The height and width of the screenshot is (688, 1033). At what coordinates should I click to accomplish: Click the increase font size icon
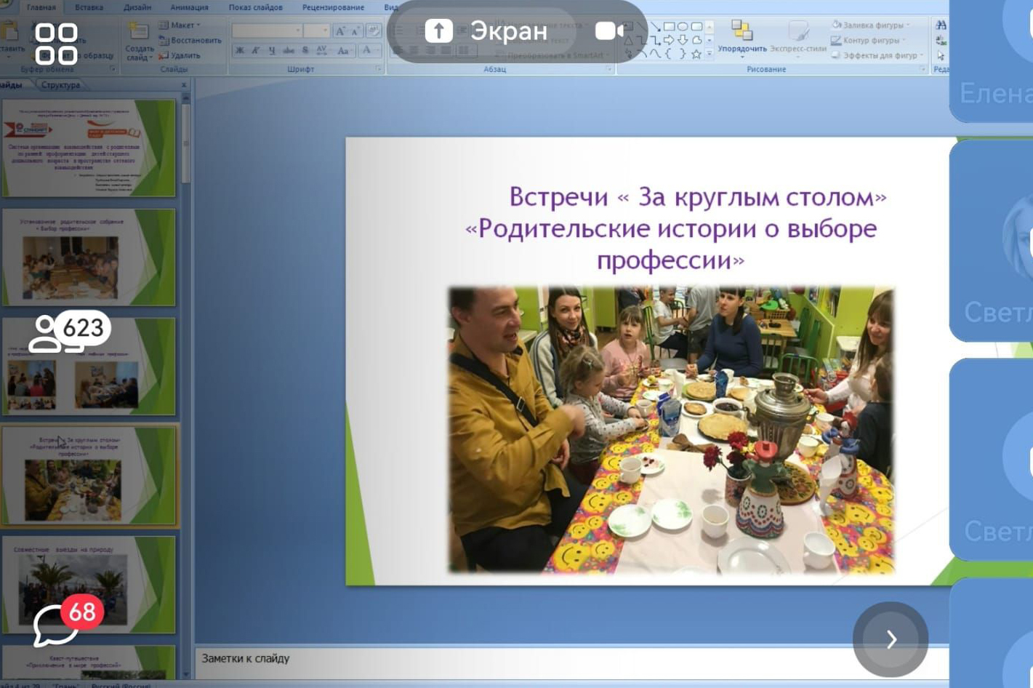tap(340, 31)
